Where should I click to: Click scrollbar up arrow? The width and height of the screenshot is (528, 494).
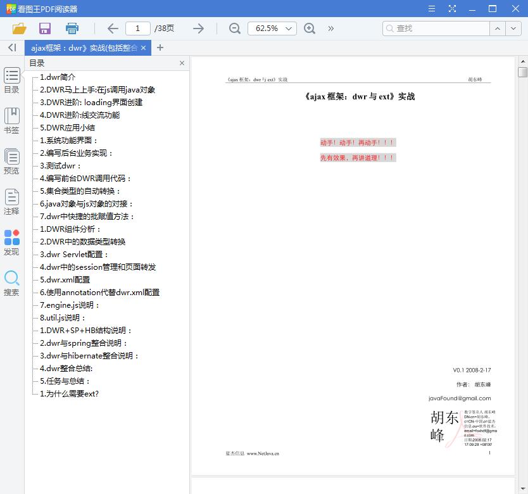pos(522,61)
